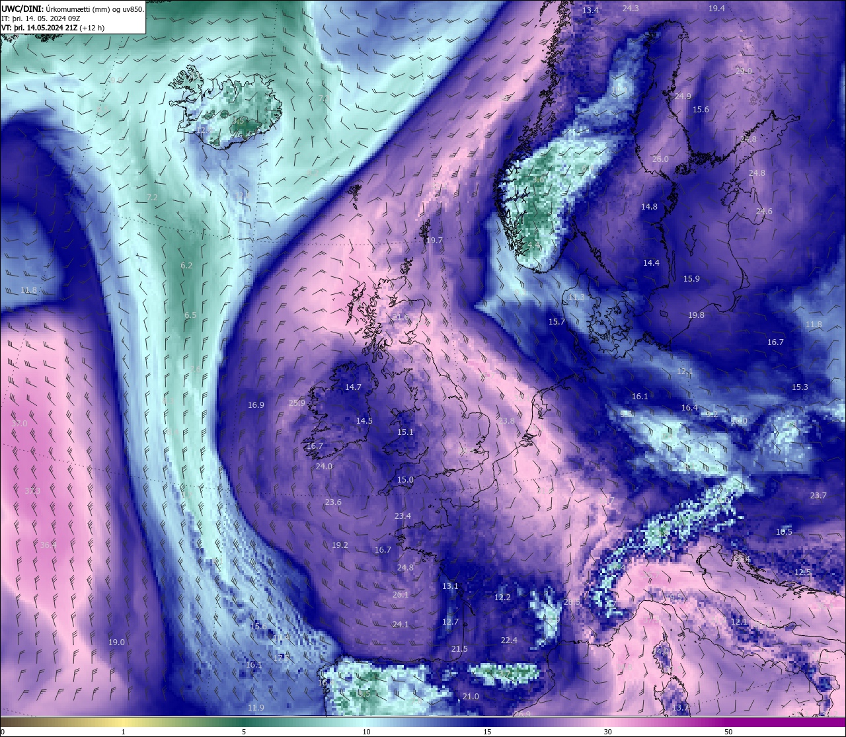The height and width of the screenshot is (737, 846).
Task: Click the 21.0 value in northeast Spain
Action: point(471,696)
